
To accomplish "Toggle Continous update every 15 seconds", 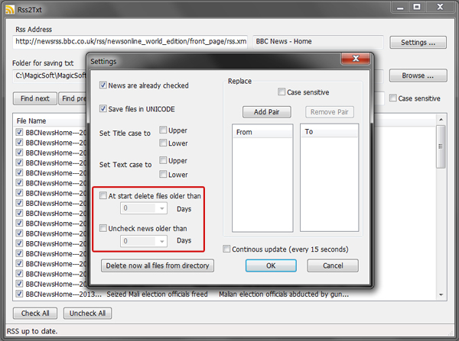I will pos(226,249).
